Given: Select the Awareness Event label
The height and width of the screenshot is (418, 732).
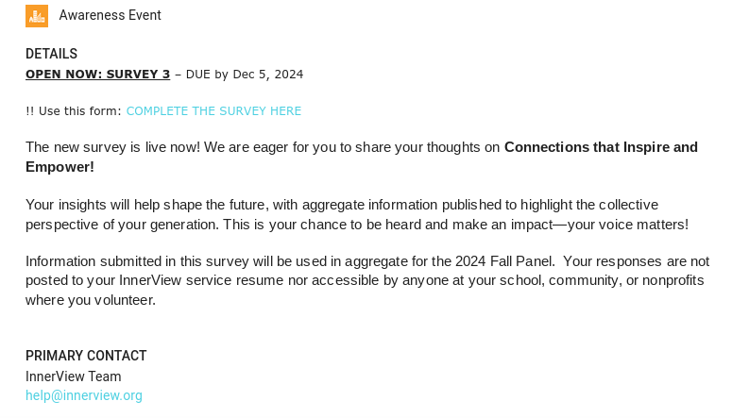Looking at the screenshot, I should [x=110, y=16].
